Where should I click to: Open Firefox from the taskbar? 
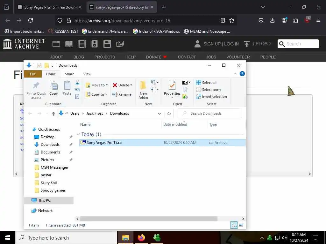(x=141, y=238)
